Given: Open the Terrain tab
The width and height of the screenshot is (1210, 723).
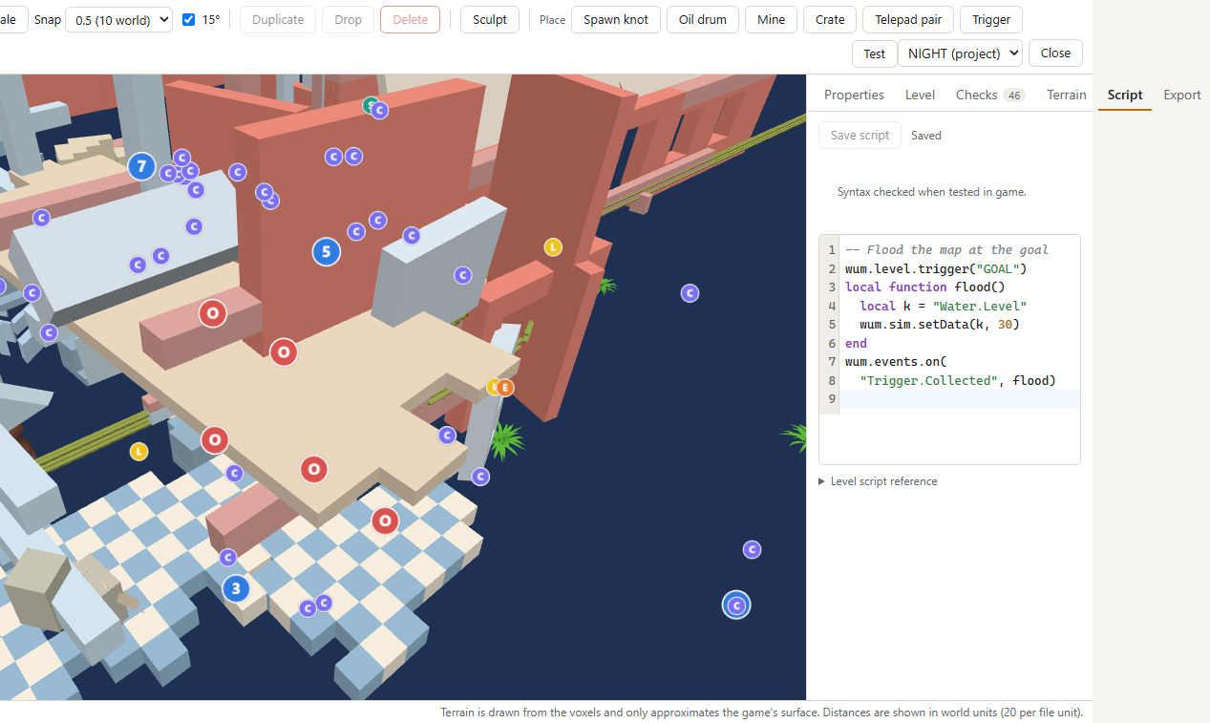Looking at the screenshot, I should (1066, 95).
